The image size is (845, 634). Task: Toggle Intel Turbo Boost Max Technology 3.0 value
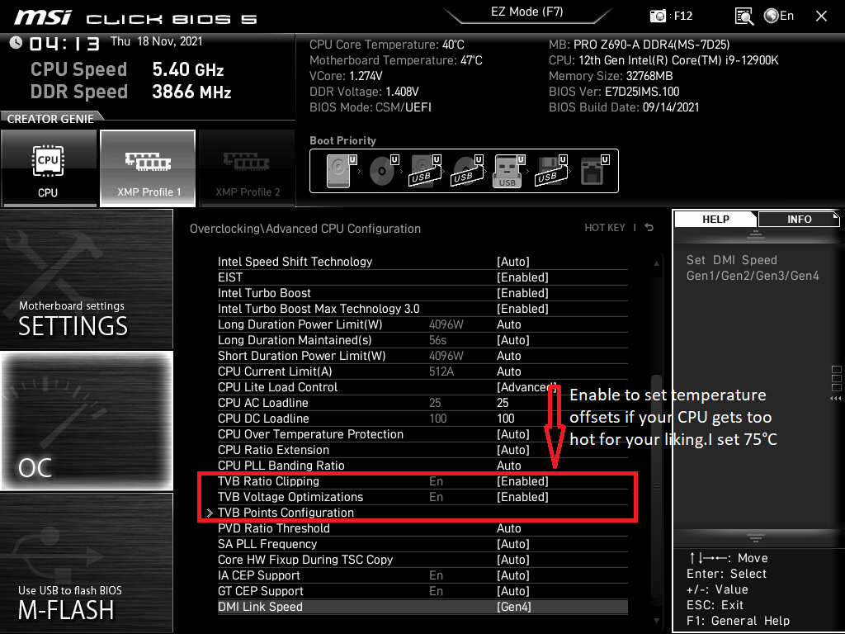pos(522,309)
